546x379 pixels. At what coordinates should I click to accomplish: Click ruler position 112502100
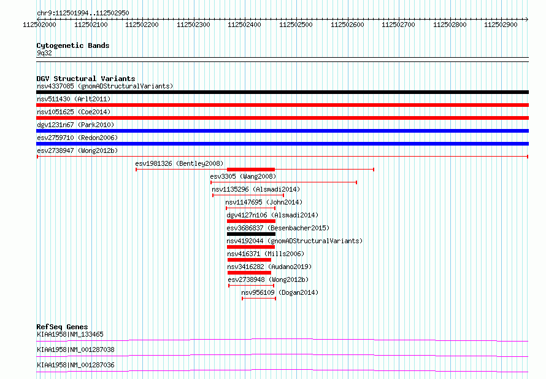91,25
